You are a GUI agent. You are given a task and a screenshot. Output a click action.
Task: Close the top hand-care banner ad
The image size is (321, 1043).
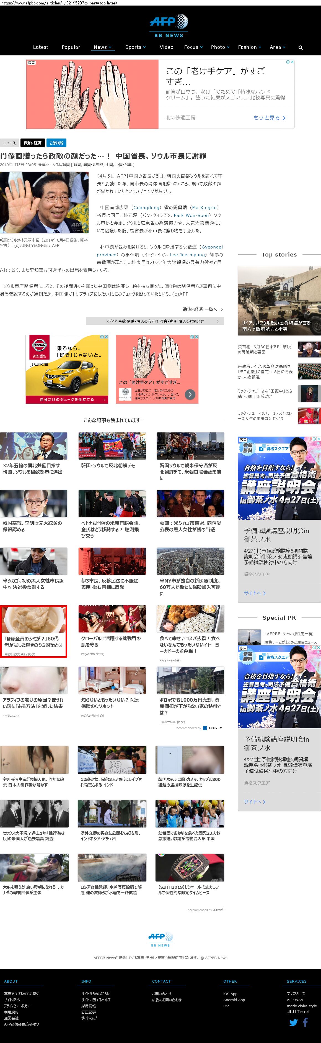pos(292,62)
